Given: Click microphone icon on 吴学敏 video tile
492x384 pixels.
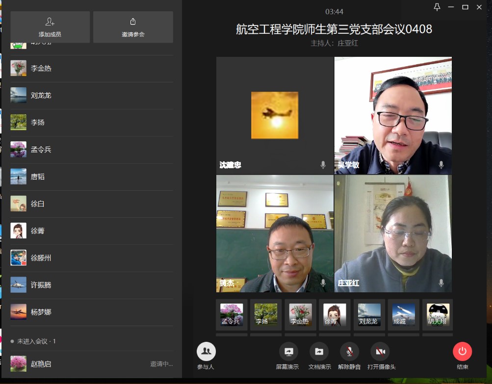Looking at the screenshot, I should 441,165.
